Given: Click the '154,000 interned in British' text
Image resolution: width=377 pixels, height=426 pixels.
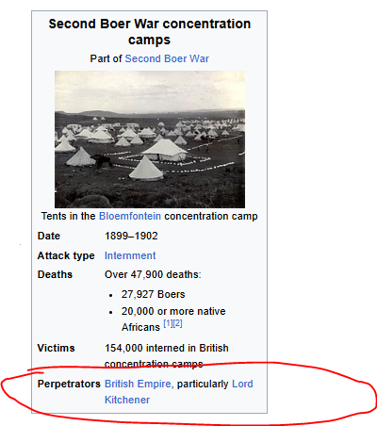Looking at the screenshot, I should [x=167, y=348].
